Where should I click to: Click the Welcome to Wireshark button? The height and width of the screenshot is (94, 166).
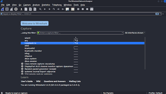pyautogui.click(x=34, y=24)
